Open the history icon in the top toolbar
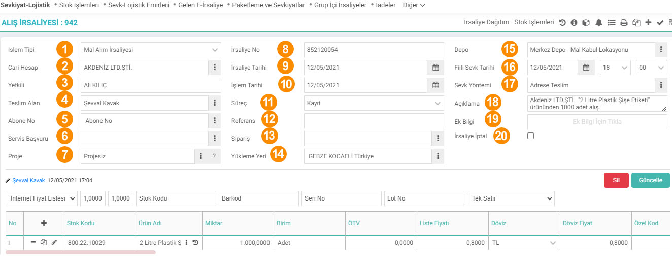The height and width of the screenshot is (265, 672). point(562,22)
